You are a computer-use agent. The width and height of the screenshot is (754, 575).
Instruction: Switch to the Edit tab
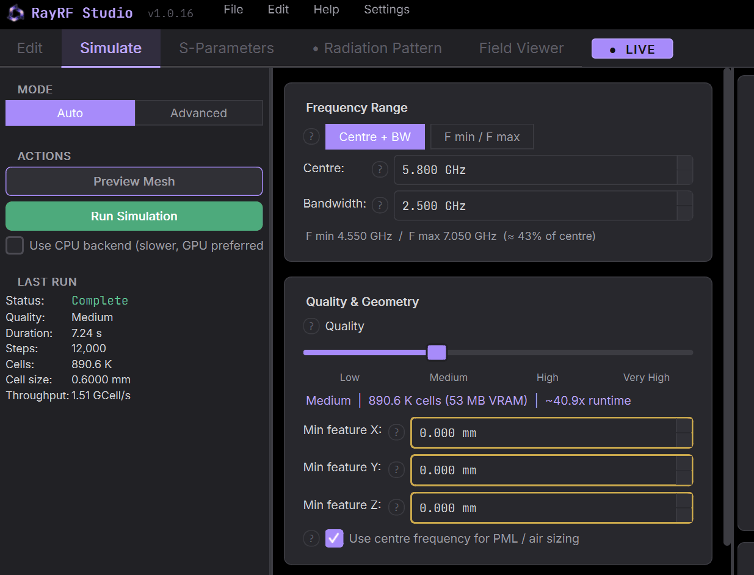[x=30, y=48]
